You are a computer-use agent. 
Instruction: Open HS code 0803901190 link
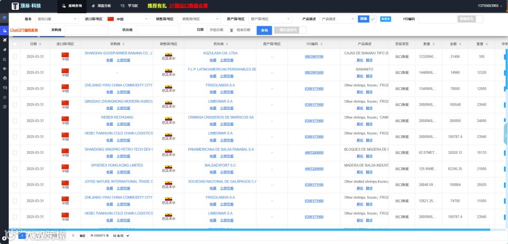point(314,57)
